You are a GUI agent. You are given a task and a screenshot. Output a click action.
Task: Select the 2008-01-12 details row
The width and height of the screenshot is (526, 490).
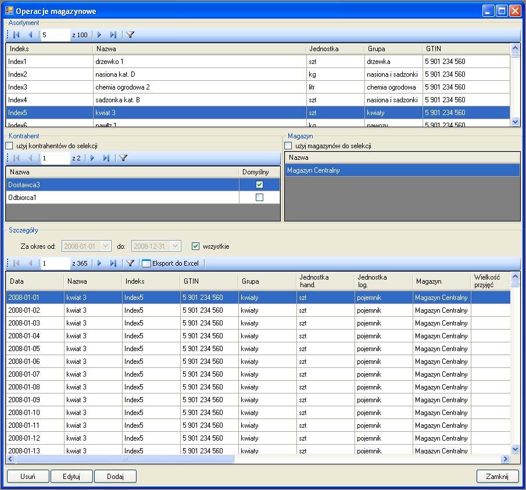tap(257, 438)
